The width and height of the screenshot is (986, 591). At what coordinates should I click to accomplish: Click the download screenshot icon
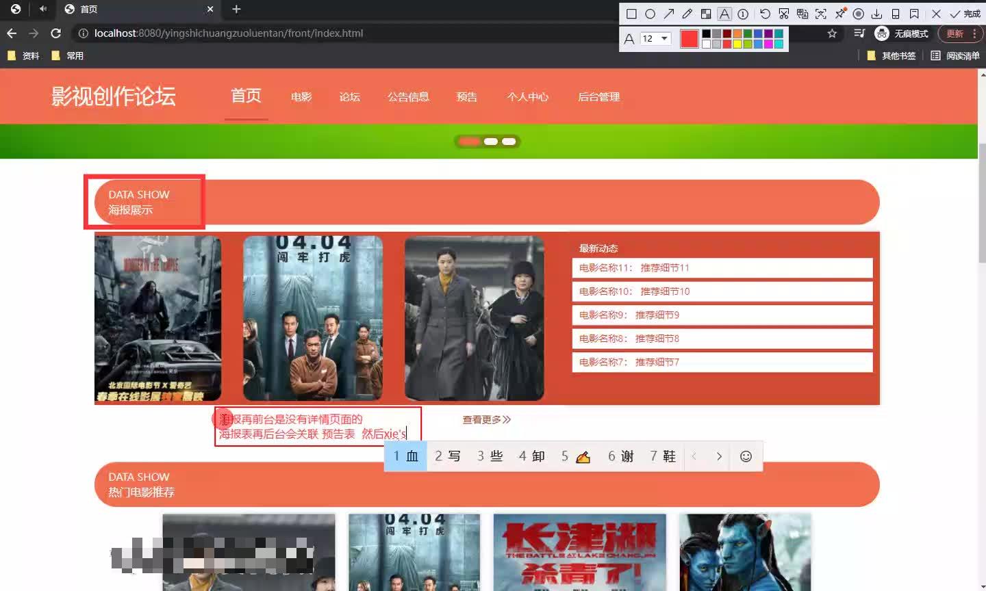(x=877, y=13)
